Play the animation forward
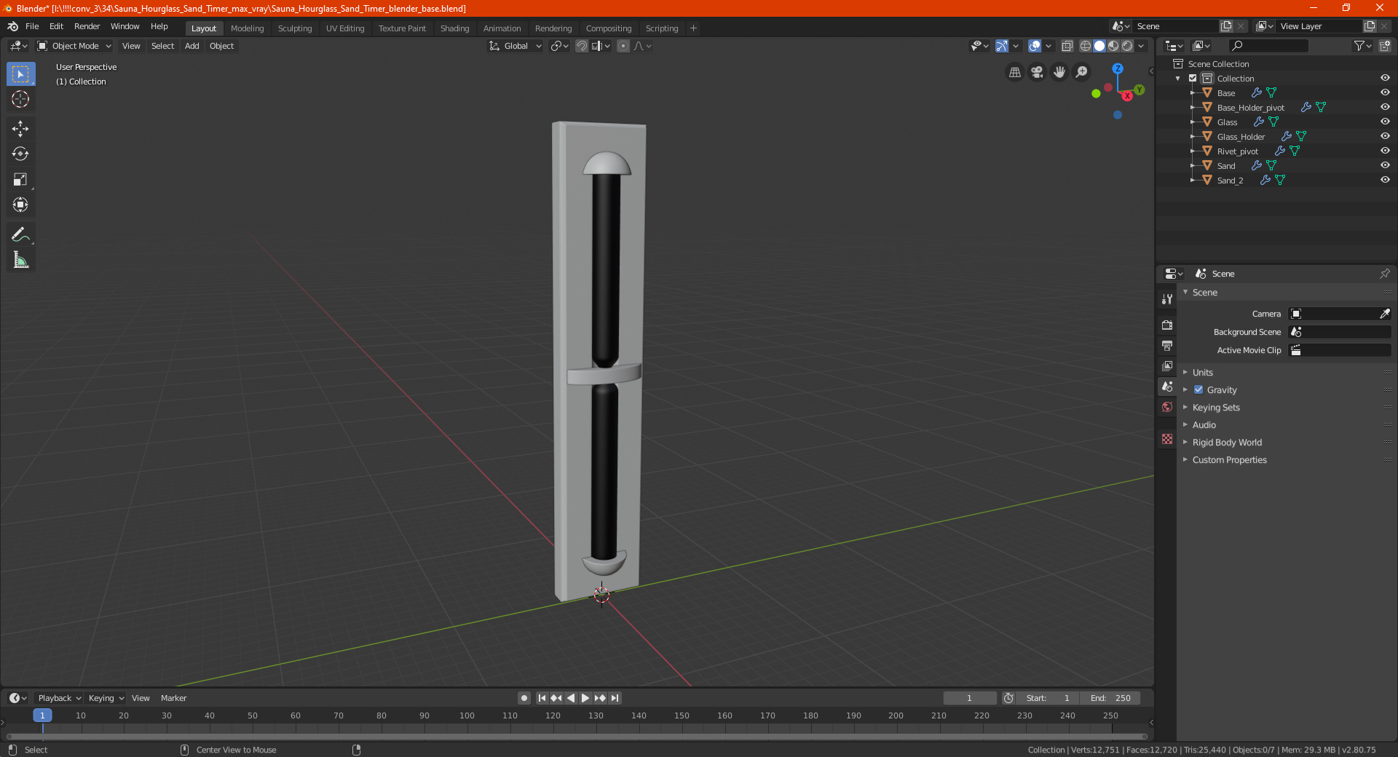 tap(585, 698)
